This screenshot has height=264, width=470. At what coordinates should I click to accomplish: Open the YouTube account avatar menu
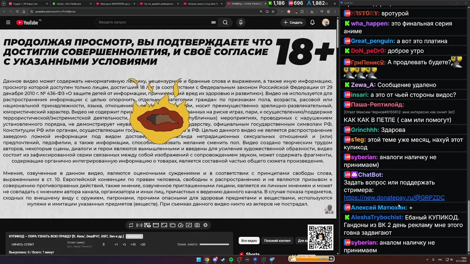[x=326, y=22]
